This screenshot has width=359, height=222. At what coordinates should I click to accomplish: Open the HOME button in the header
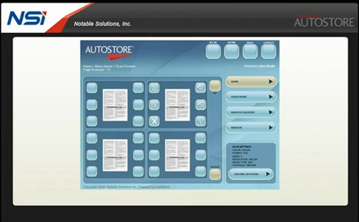[232, 51]
